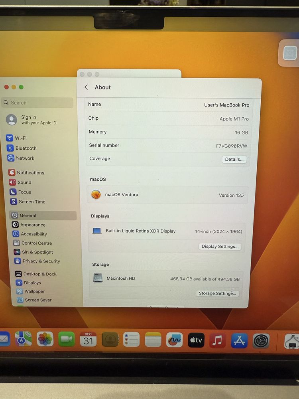This screenshot has width=299, height=399.
Task: Open Focus settings
Action: (20, 192)
